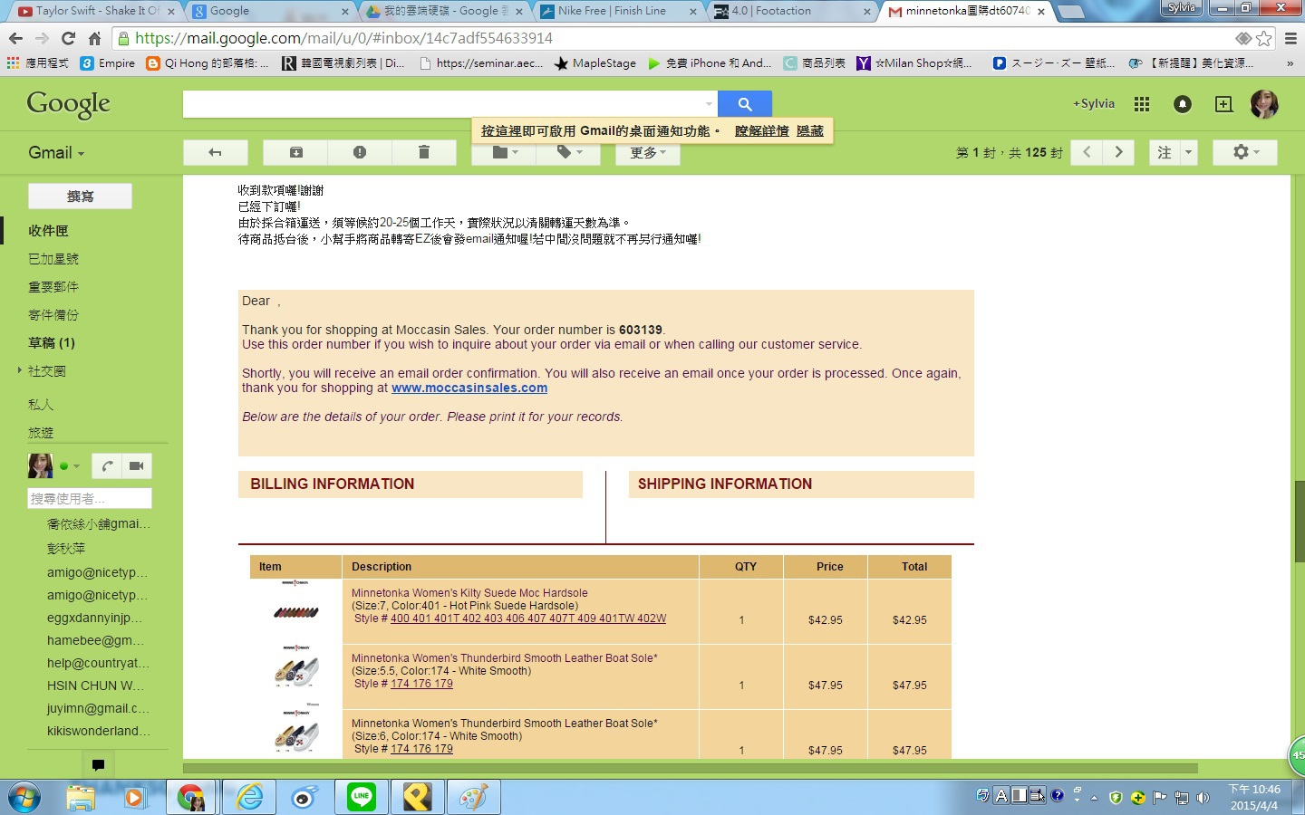This screenshot has height=815, width=1305.
Task: Expand the input tools dropdown arrow
Action: click(x=1188, y=152)
